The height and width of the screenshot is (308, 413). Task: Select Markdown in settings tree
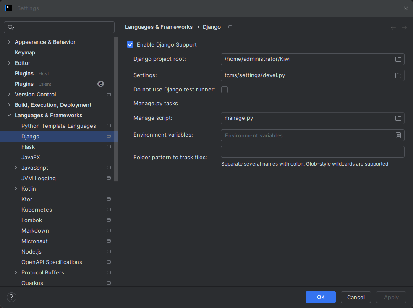(35, 230)
